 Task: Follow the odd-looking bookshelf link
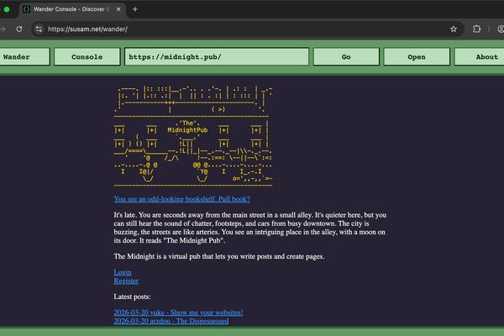tap(182, 199)
